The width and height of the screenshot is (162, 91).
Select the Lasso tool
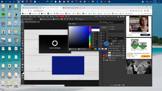[x=23, y=27]
